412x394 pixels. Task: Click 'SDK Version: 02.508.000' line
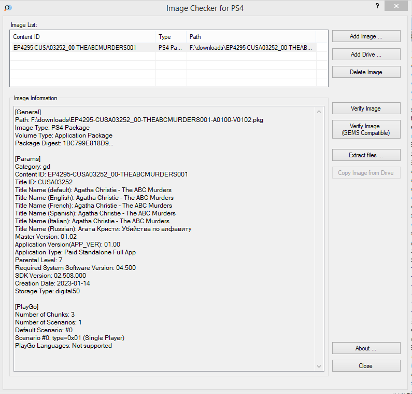[x=50, y=276]
